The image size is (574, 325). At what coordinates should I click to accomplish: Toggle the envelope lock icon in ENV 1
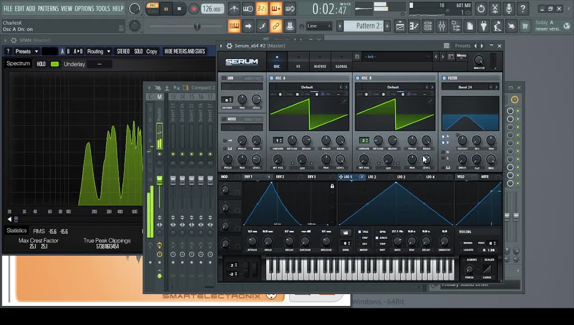pyautogui.click(x=332, y=186)
